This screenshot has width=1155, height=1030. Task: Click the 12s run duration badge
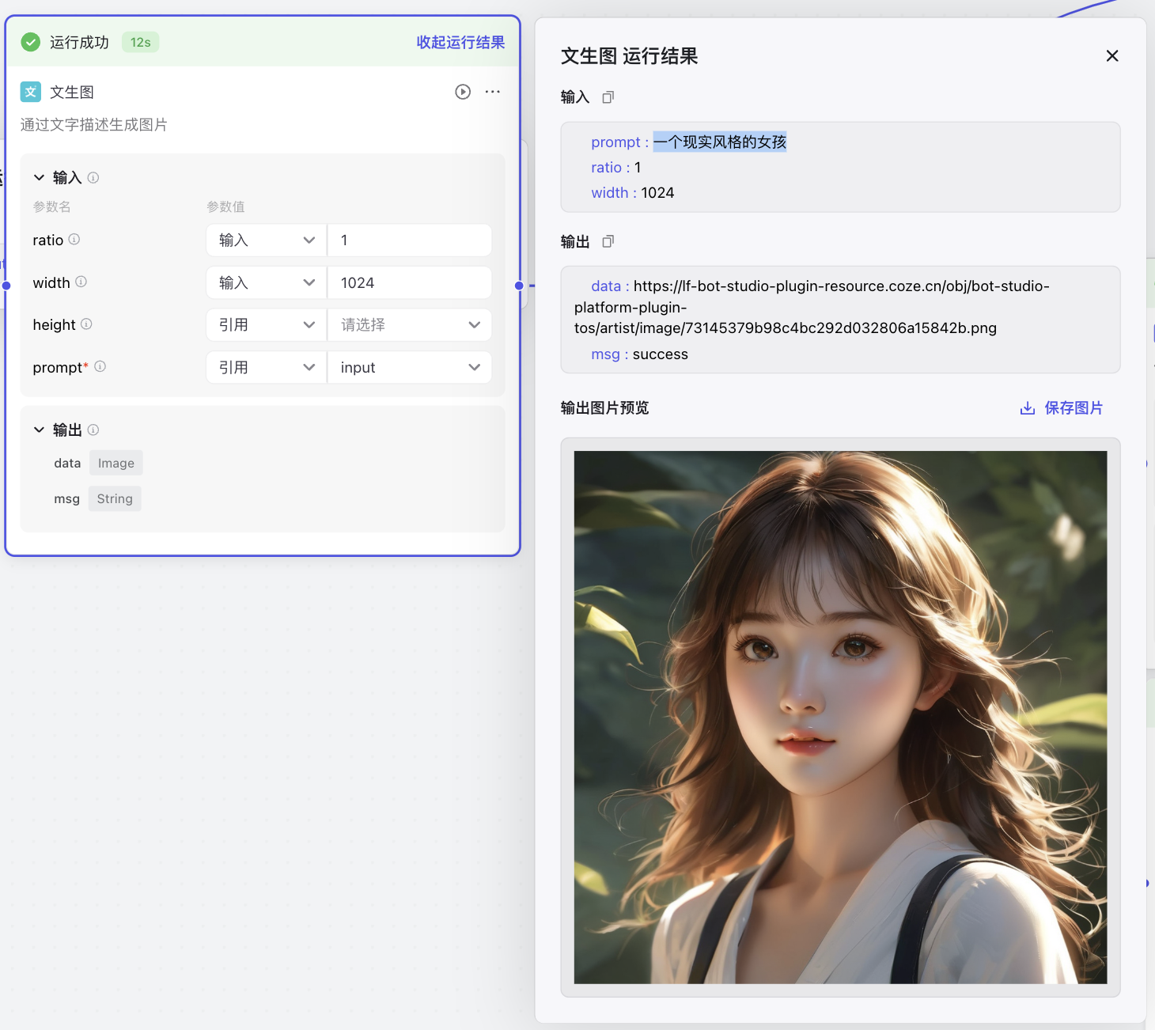click(141, 42)
